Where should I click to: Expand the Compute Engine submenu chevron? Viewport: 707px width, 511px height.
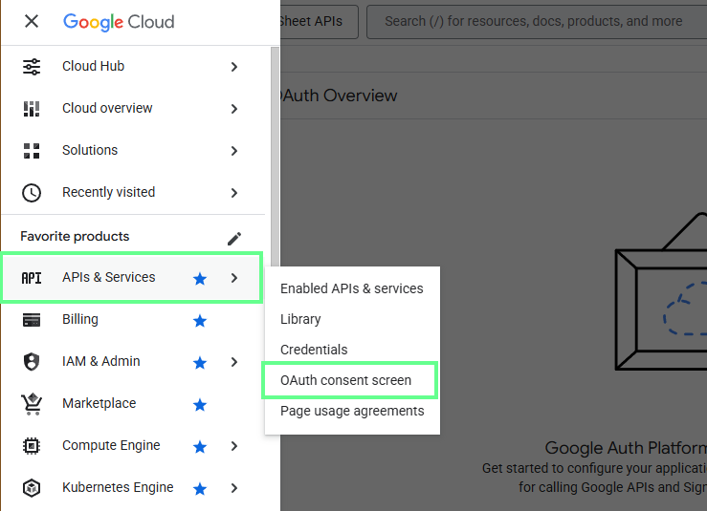(x=234, y=446)
